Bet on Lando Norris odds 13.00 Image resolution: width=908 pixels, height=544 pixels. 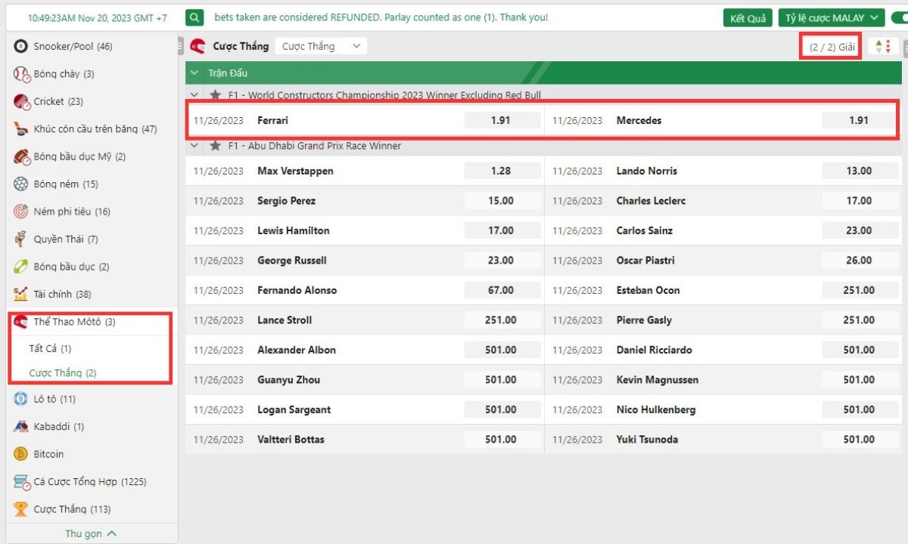pyautogui.click(x=859, y=171)
